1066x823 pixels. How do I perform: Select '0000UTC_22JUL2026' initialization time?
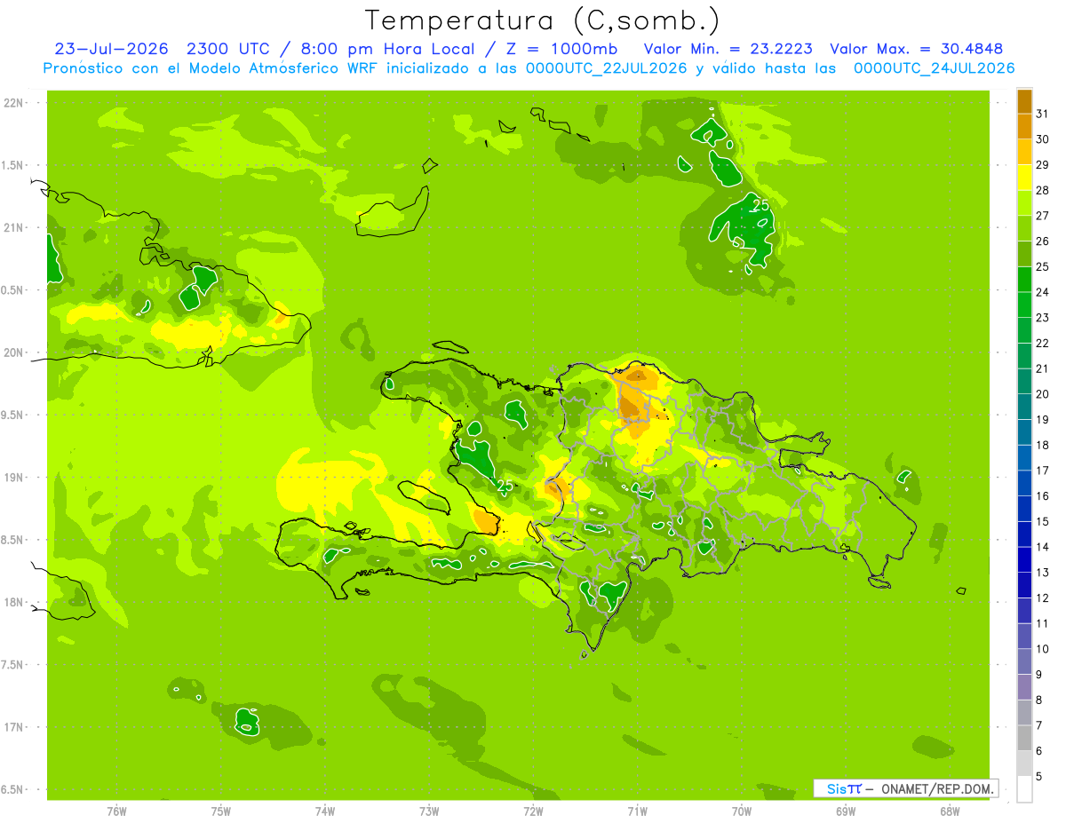[x=607, y=68]
